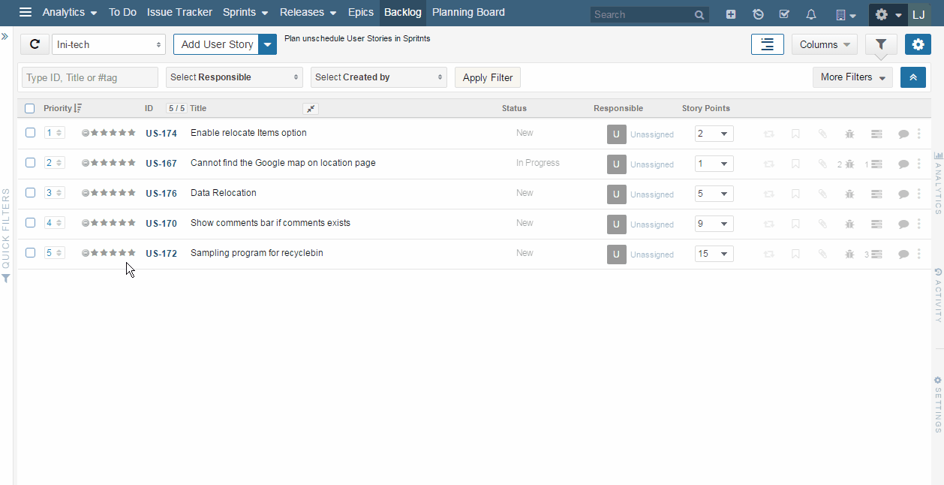Click the refresh button beside the project selector
This screenshot has height=485, width=944.
tap(35, 44)
